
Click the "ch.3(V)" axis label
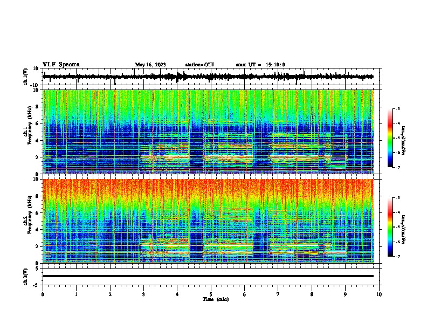[x=26, y=277]
